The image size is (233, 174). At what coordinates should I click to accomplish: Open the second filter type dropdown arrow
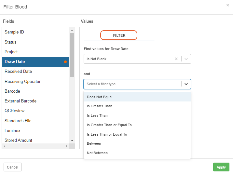point(186,84)
